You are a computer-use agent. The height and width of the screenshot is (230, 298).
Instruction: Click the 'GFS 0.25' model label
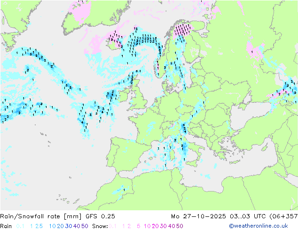tap(100, 216)
